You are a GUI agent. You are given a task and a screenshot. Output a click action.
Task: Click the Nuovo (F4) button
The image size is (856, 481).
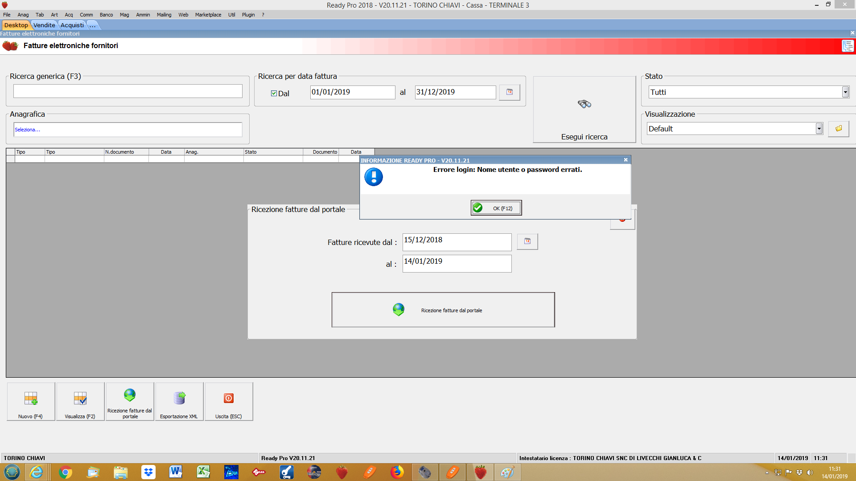pyautogui.click(x=31, y=401)
